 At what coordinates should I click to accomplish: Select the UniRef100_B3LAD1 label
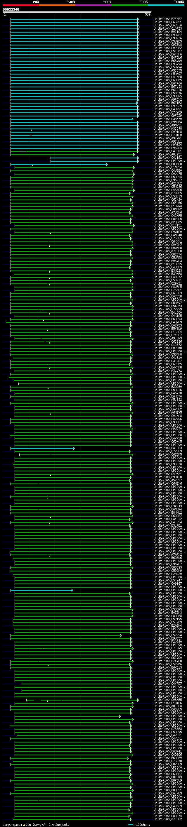[168, 526]
